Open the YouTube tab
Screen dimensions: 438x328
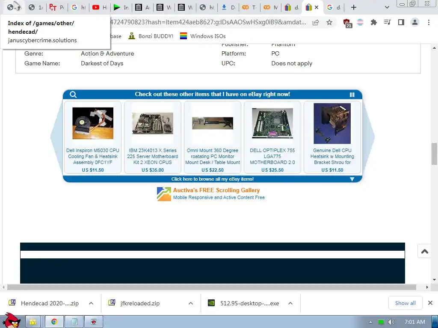[x=100, y=8]
